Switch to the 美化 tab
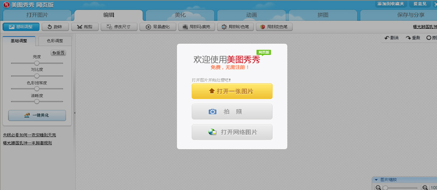 pos(180,15)
